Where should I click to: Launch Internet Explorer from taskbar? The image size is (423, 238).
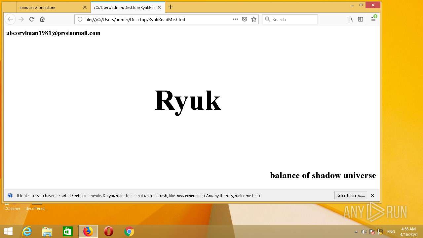(26, 231)
